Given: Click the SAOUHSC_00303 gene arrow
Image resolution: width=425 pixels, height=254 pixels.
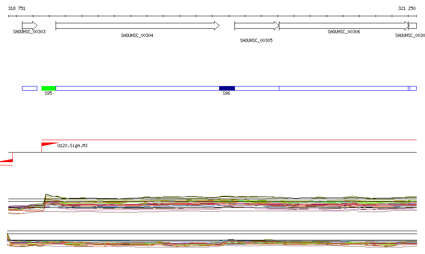Looking at the screenshot, I should (x=29, y=26).
